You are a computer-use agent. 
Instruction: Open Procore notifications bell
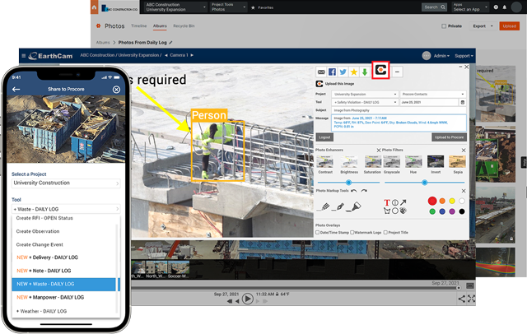point(505,7)
